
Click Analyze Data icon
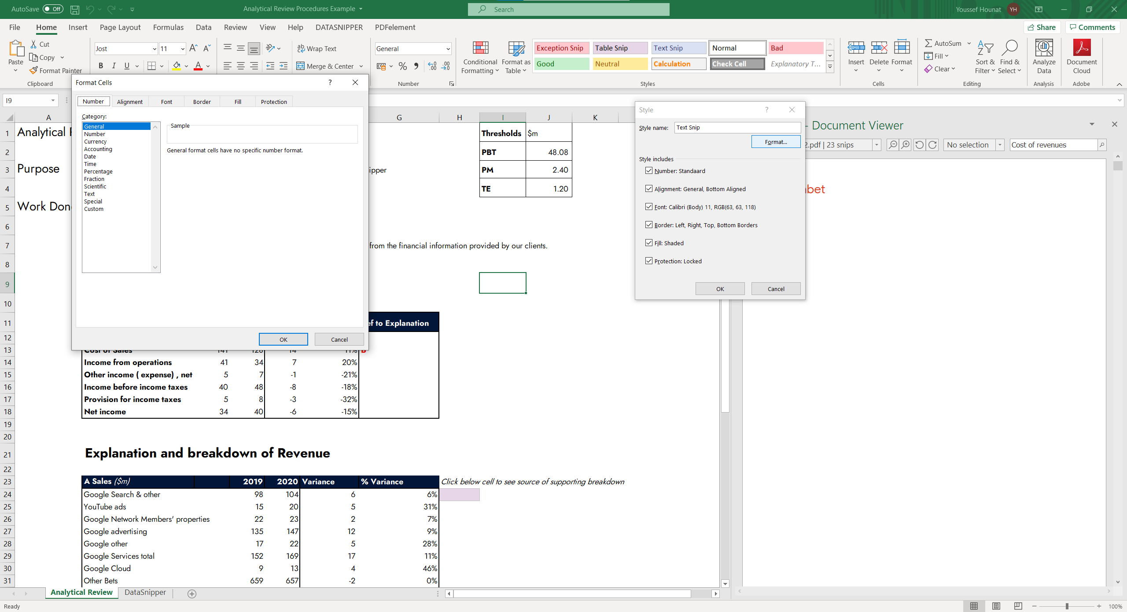tap(1044, 57)
